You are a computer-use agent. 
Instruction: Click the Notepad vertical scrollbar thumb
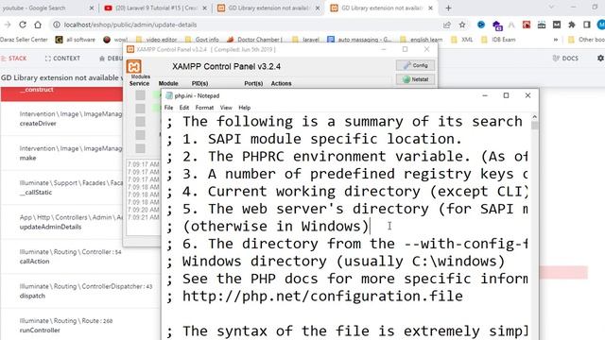point(534,126)
